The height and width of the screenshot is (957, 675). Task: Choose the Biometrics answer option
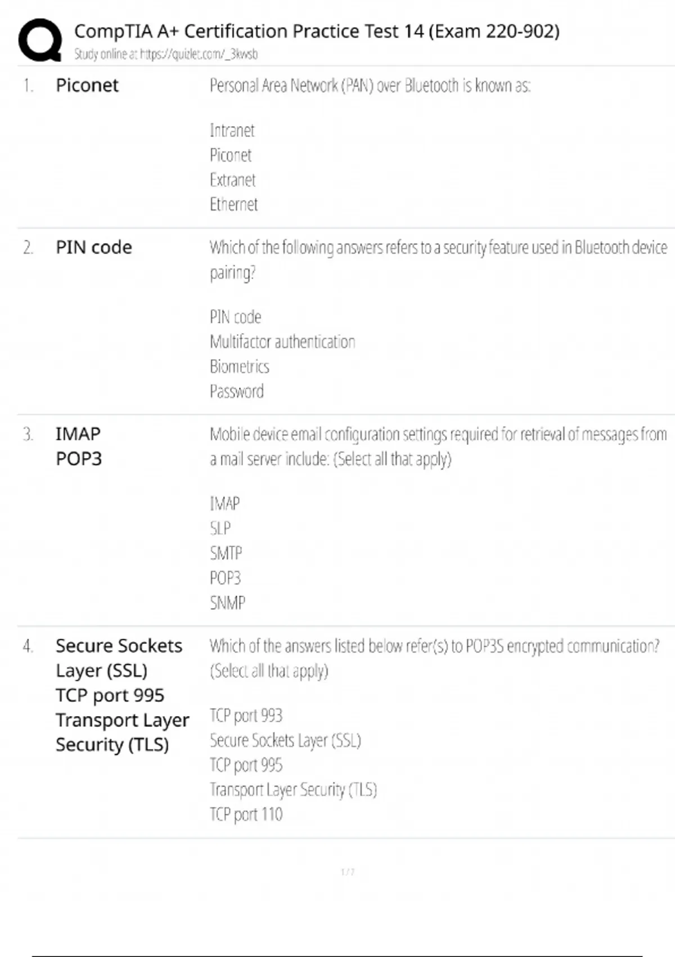click(240, 366)
